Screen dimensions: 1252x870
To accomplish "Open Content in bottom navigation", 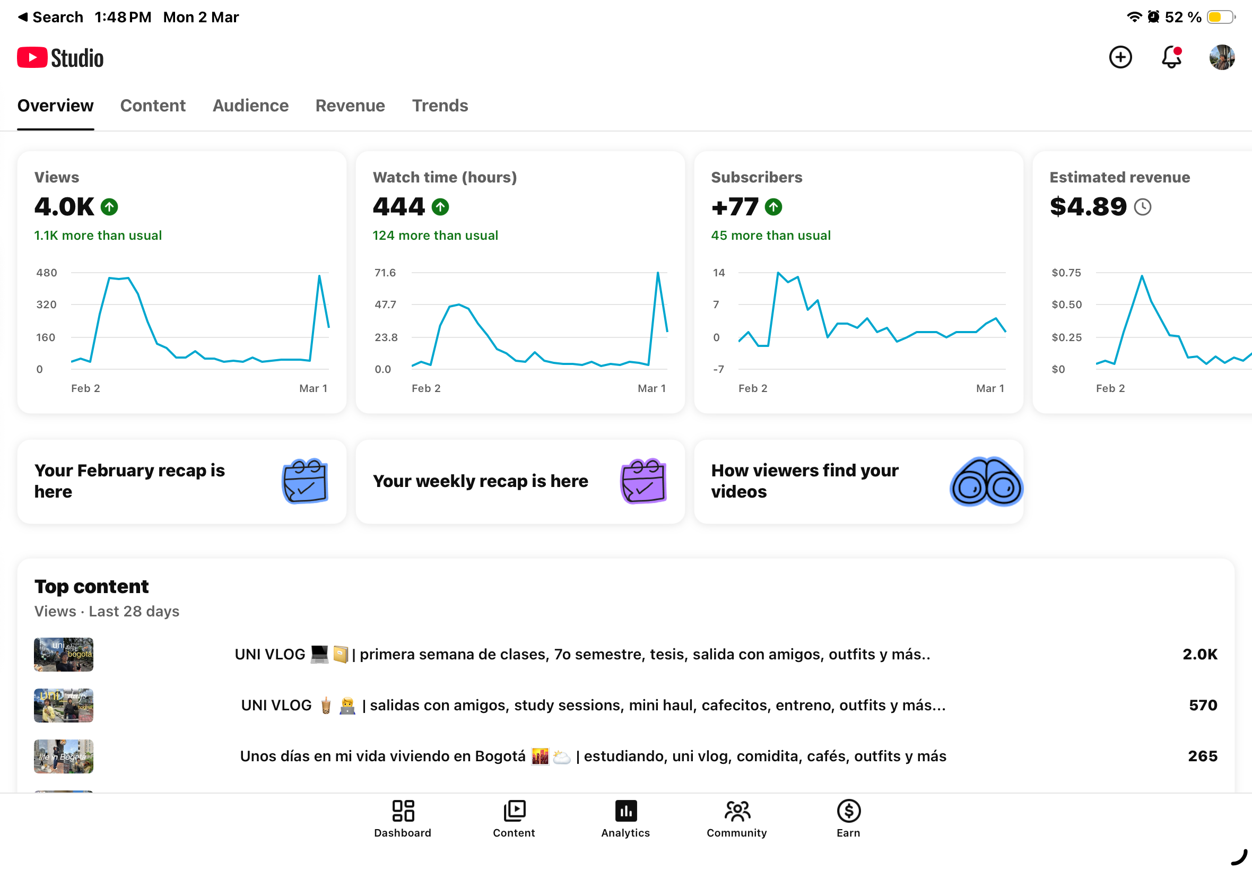I will (x=514, y=818).
